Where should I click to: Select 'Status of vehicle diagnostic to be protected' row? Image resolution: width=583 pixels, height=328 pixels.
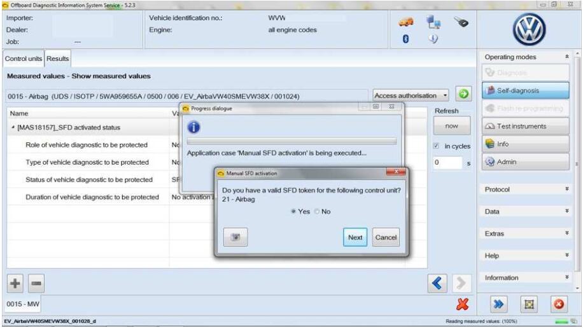88,179
